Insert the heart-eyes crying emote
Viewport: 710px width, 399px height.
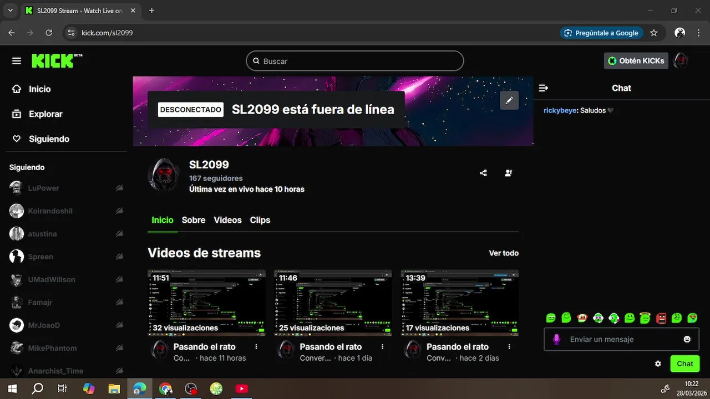point(693,318)
